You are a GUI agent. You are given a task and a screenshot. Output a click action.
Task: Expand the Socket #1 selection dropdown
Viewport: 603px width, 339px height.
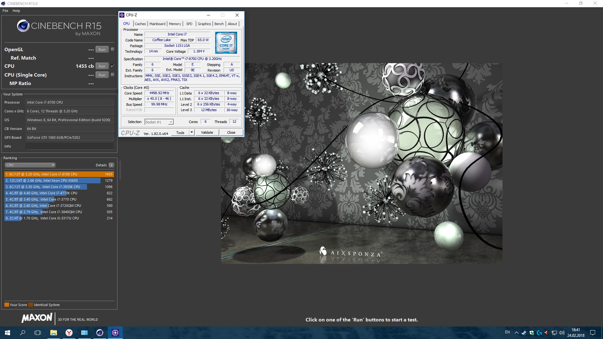coord(159,122)
